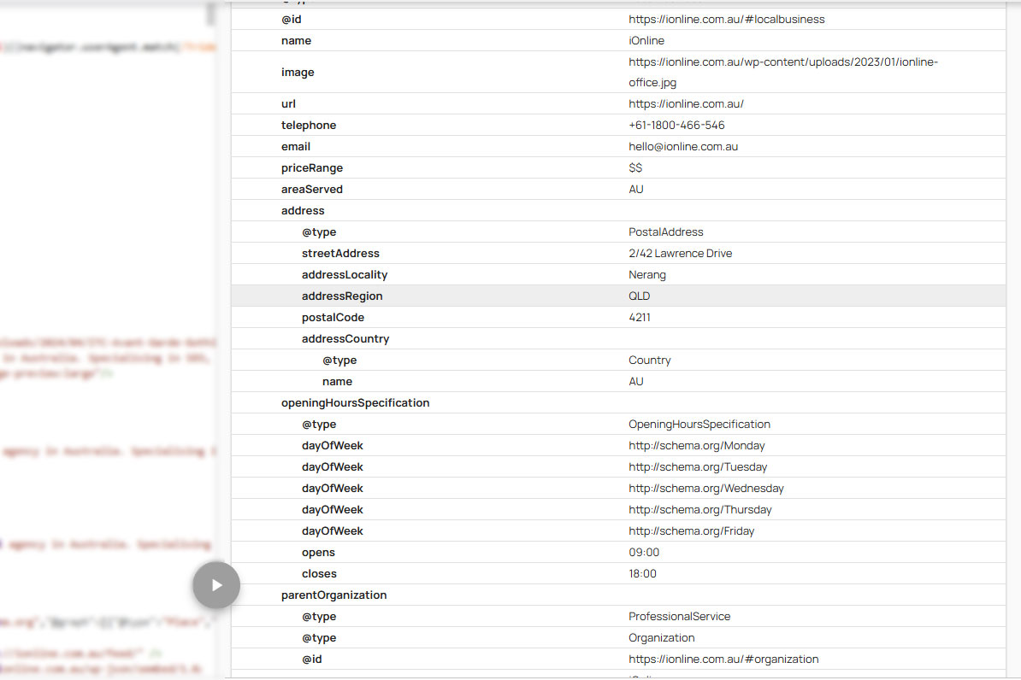Open the http://schema.org/Thursday link
1021x680 pixels.
(x=700, y=509)
